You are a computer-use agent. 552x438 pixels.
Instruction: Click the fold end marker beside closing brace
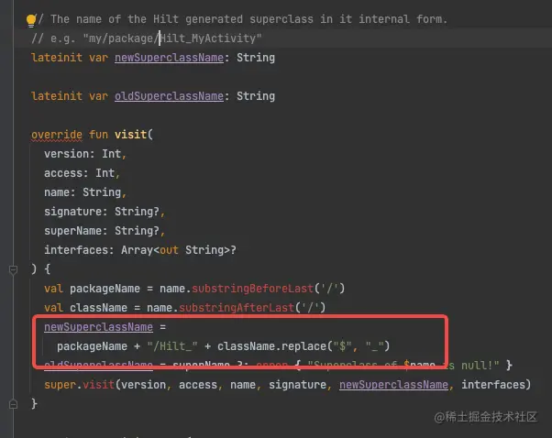(x=13, y=404)
